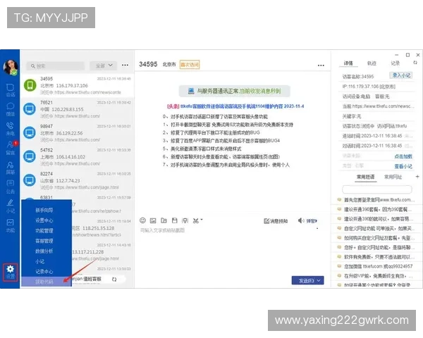Open the user avatar profile picture

click(11, 67)
